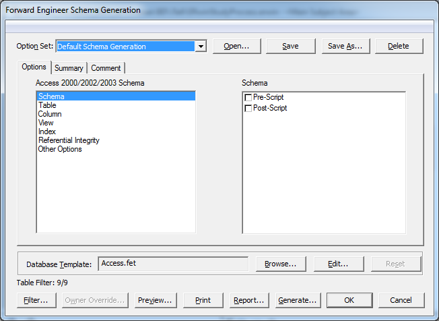Enable the Post-Script checkbox
Viewport: 439px width, 321px height.
click(x=248, y=108)
